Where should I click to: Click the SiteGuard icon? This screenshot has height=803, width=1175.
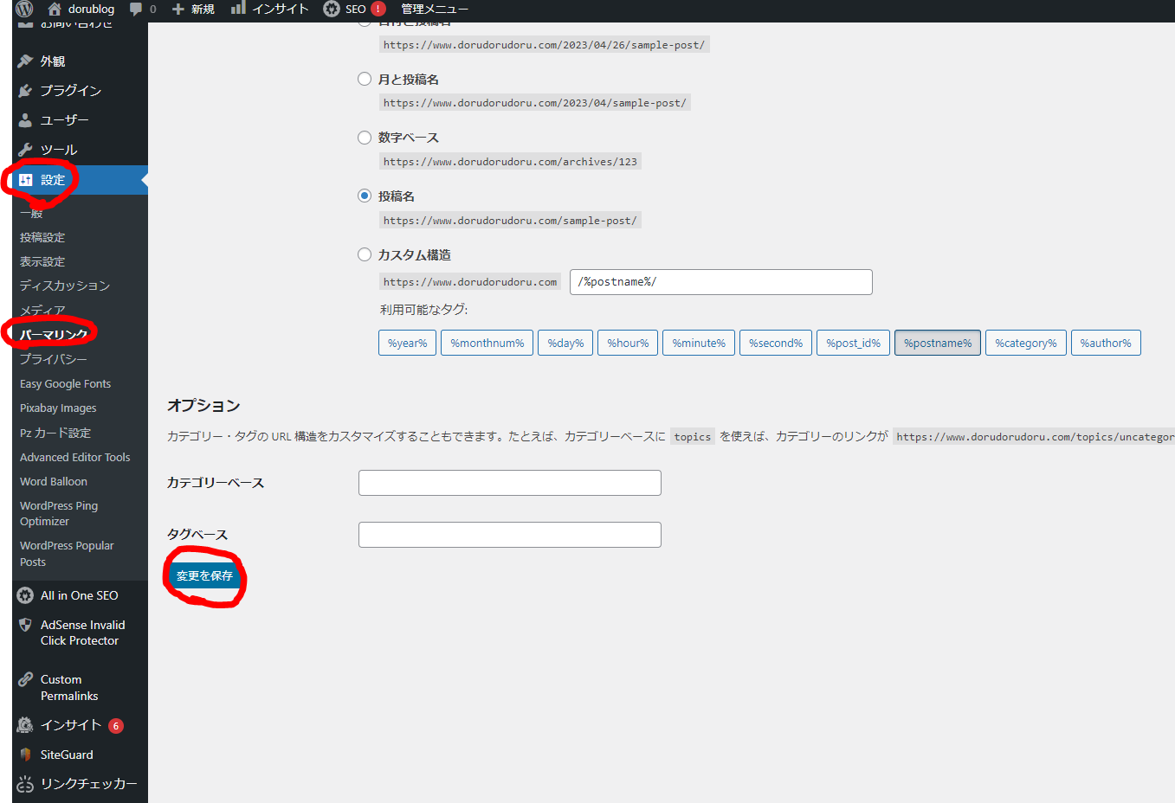(x=25, y=755)
